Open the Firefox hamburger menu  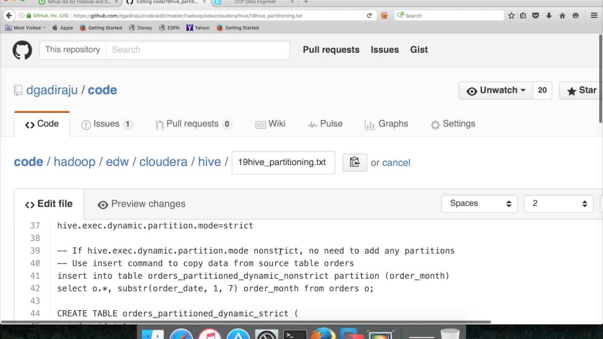coord(594,16)
